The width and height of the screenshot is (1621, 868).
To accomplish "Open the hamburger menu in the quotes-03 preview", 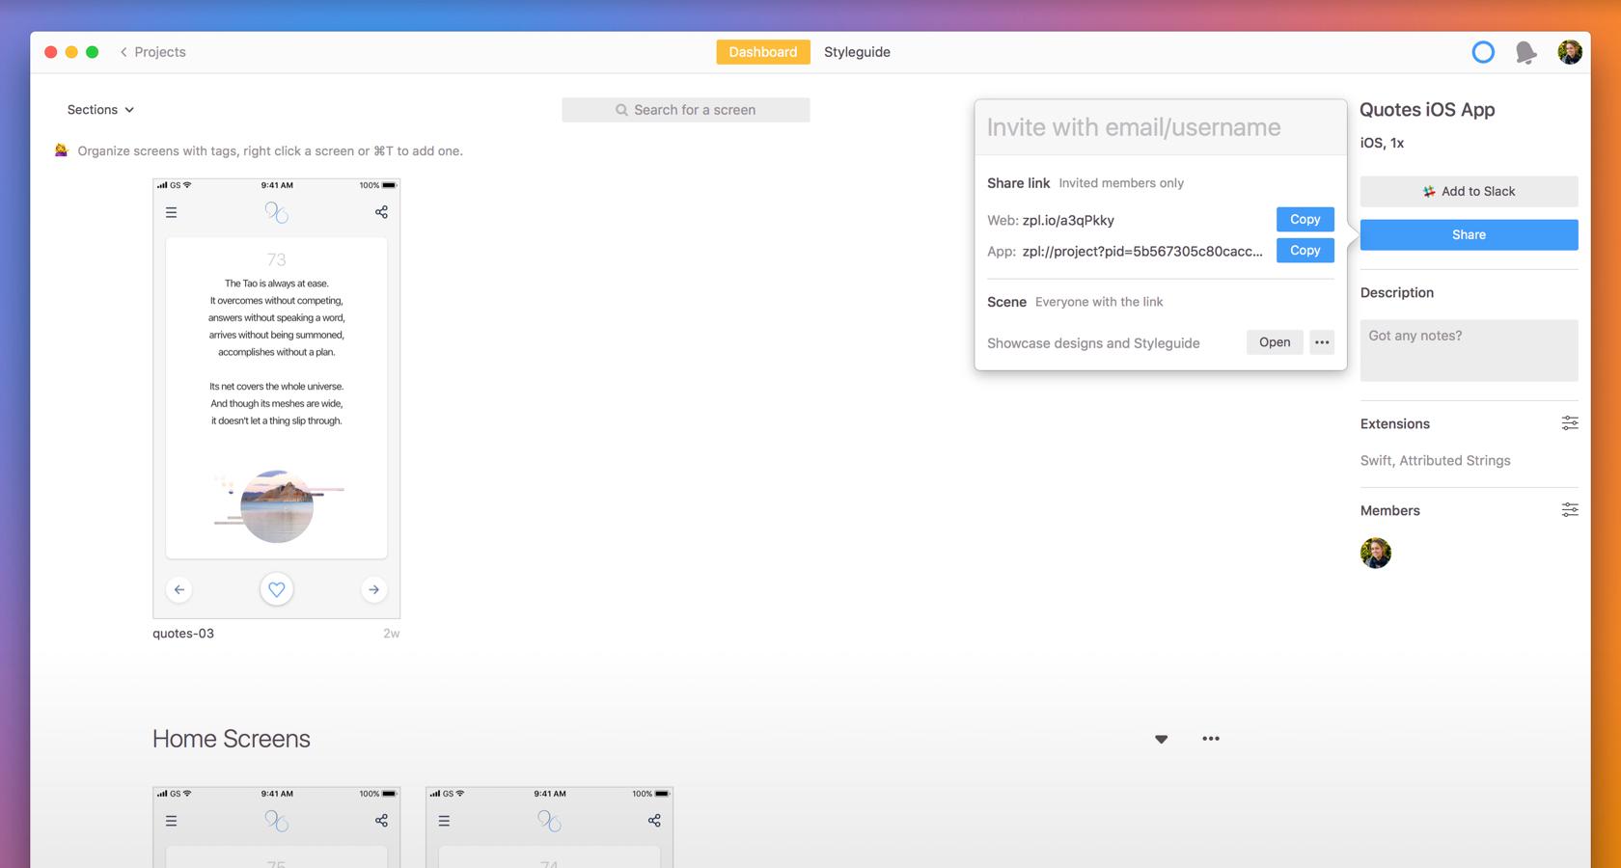I will coord(171,211).
